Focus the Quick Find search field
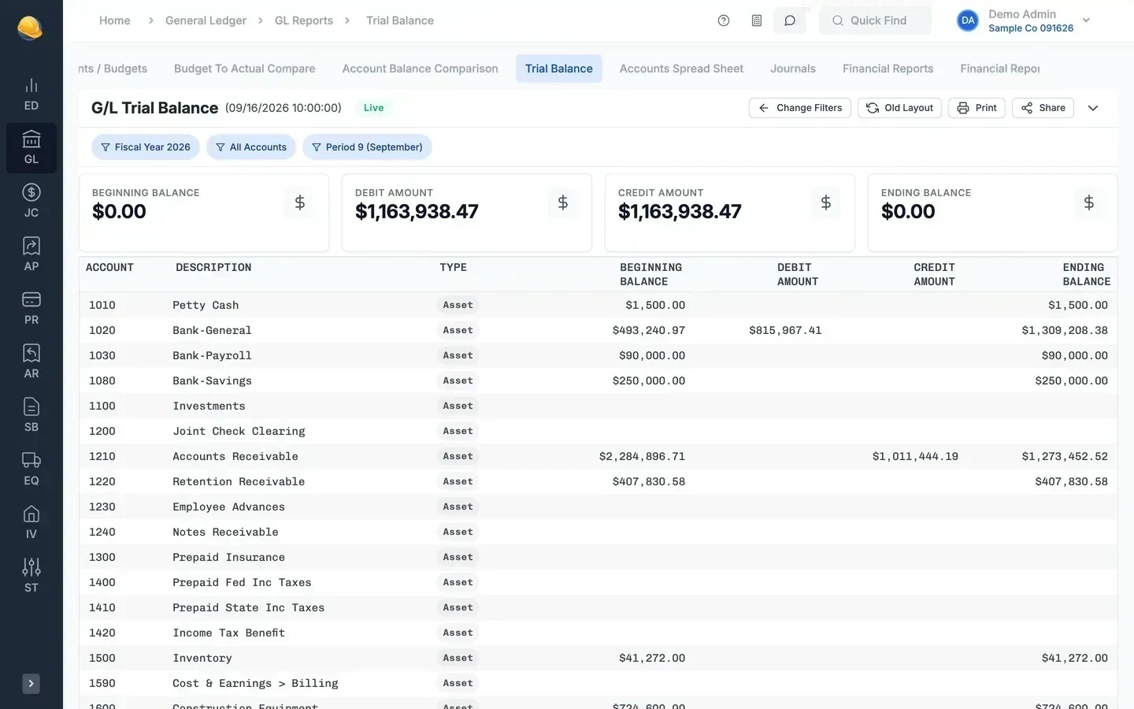The height and width of the screenshot is (709, 1134). pyautogui.click(x=875, y=20)
